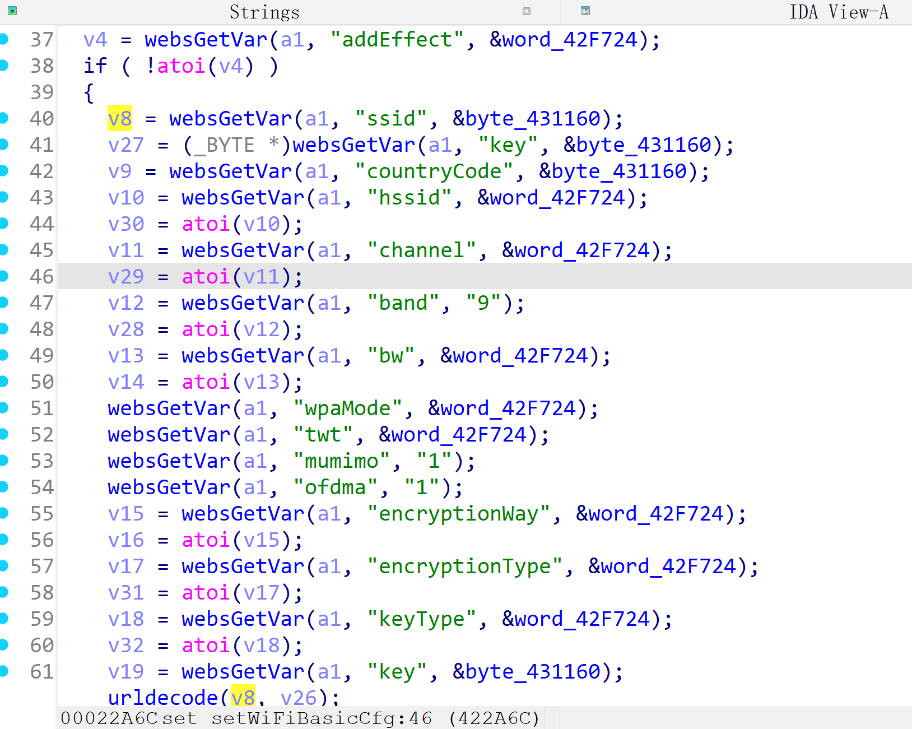The height and width of the screenshot is (729, 912).
Task: Click line number 39 in gutter
Action: (42, 92)
